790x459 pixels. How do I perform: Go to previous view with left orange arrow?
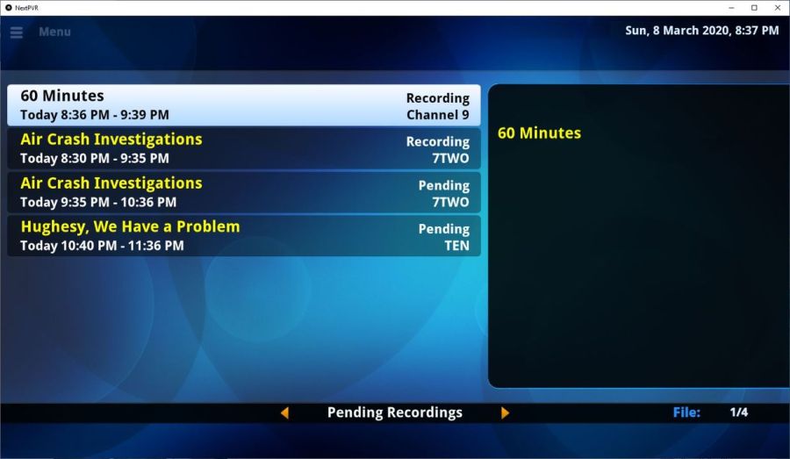pyautogui.click(x=284, y=412)
